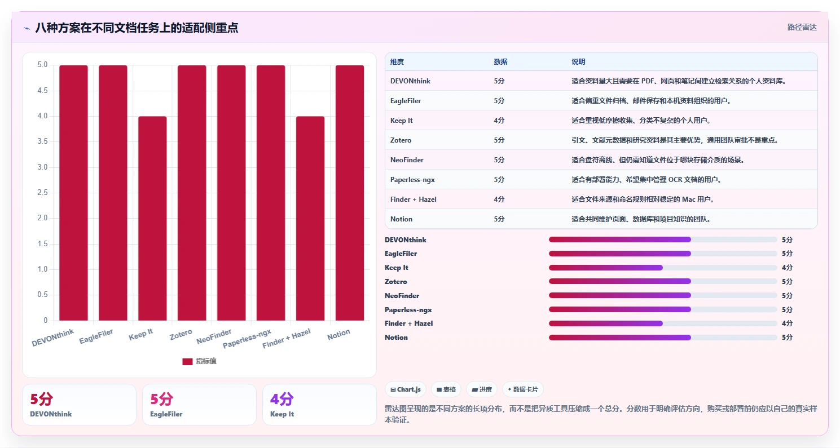Click the Zotero progress bar
This screenshot has height=448, width=840.
tap(663, 281)
